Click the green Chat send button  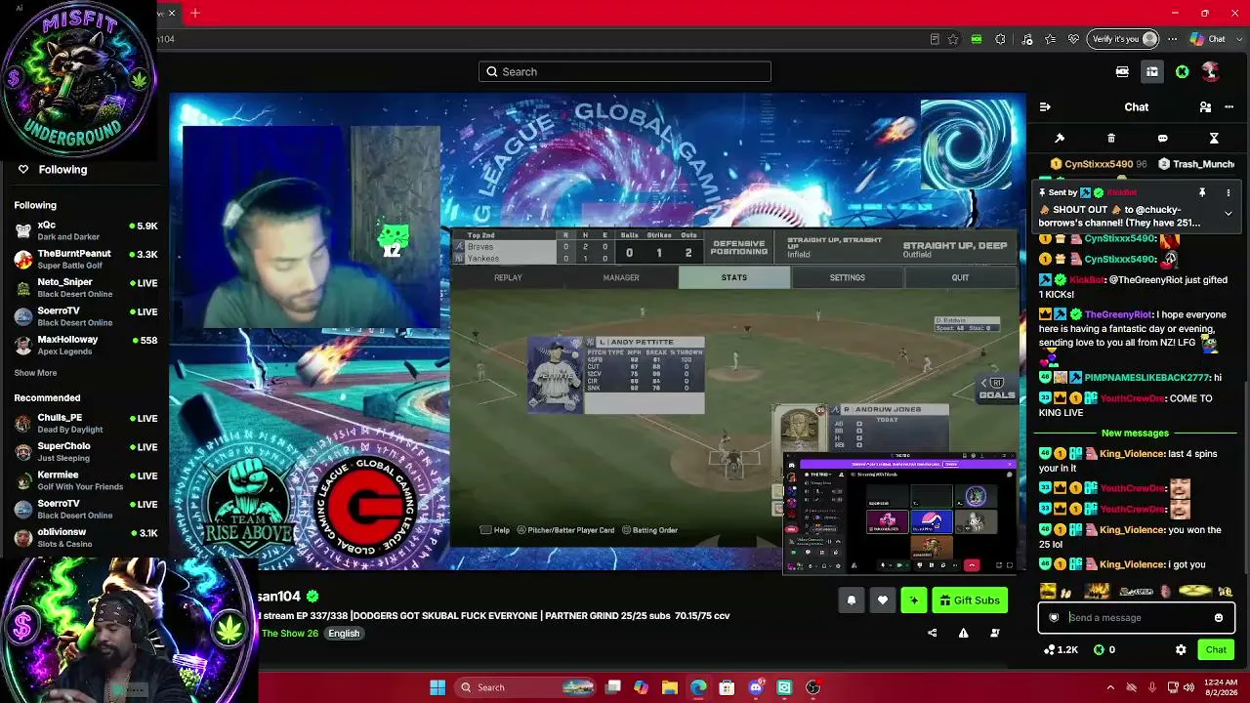point(1216,649)
